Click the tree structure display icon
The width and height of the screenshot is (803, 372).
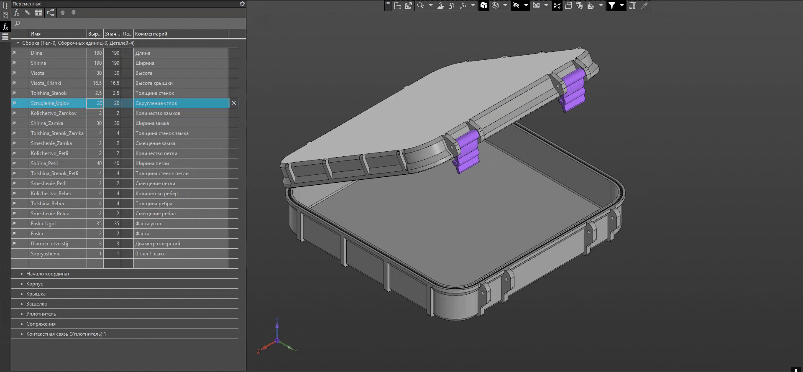click(x=51, y=13)
